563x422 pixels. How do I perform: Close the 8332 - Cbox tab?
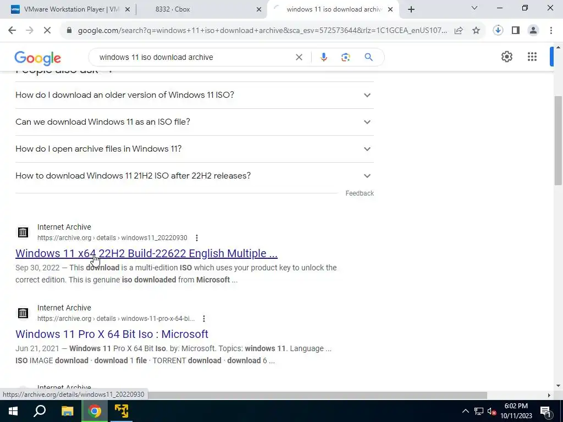tap(258, 10)
